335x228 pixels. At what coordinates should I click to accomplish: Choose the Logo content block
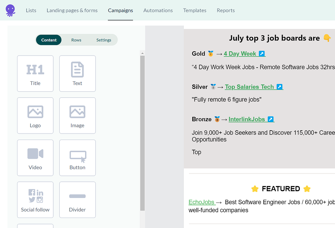point(35,116)
